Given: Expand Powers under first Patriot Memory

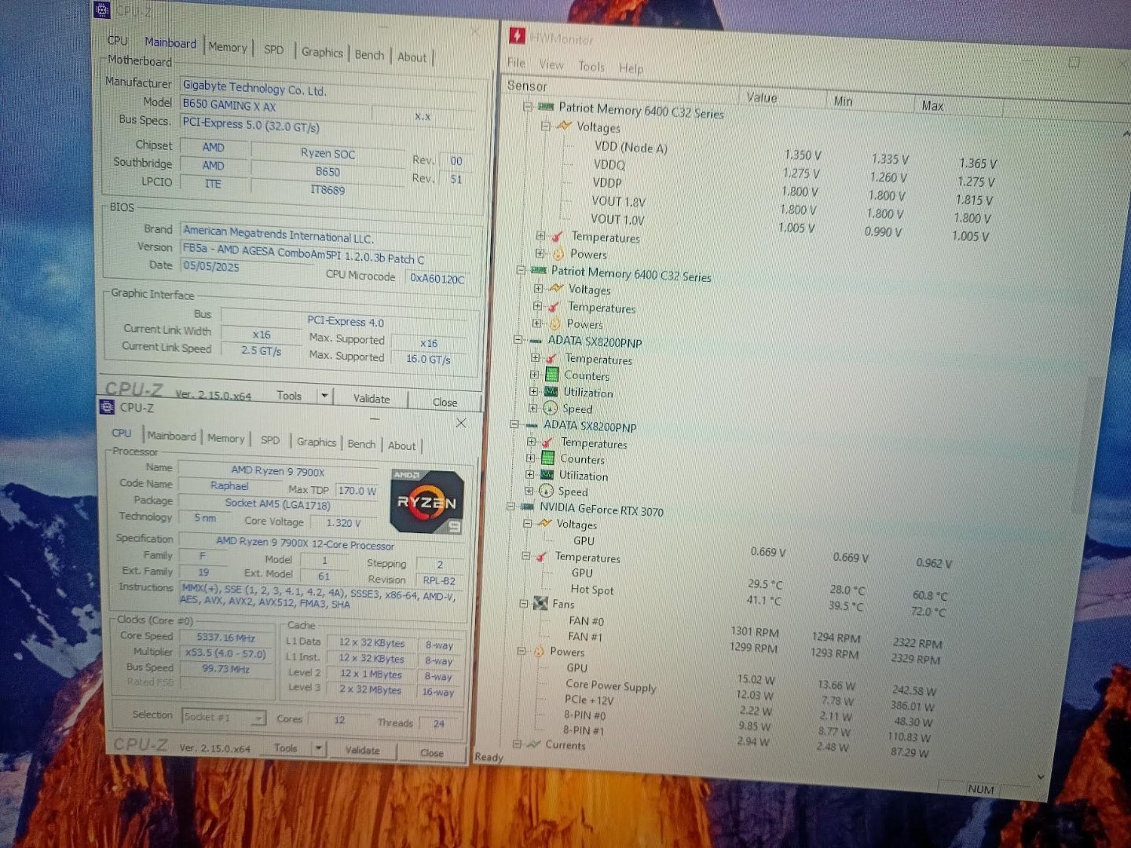Looking at the screenshot, I should click(x=540, y=253).
